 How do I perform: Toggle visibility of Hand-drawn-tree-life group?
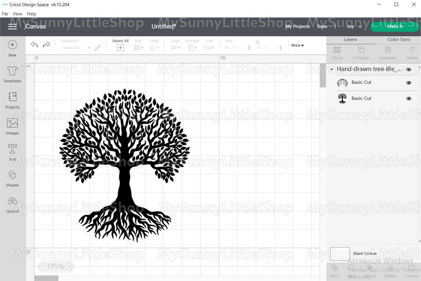(x=409, y=69)
